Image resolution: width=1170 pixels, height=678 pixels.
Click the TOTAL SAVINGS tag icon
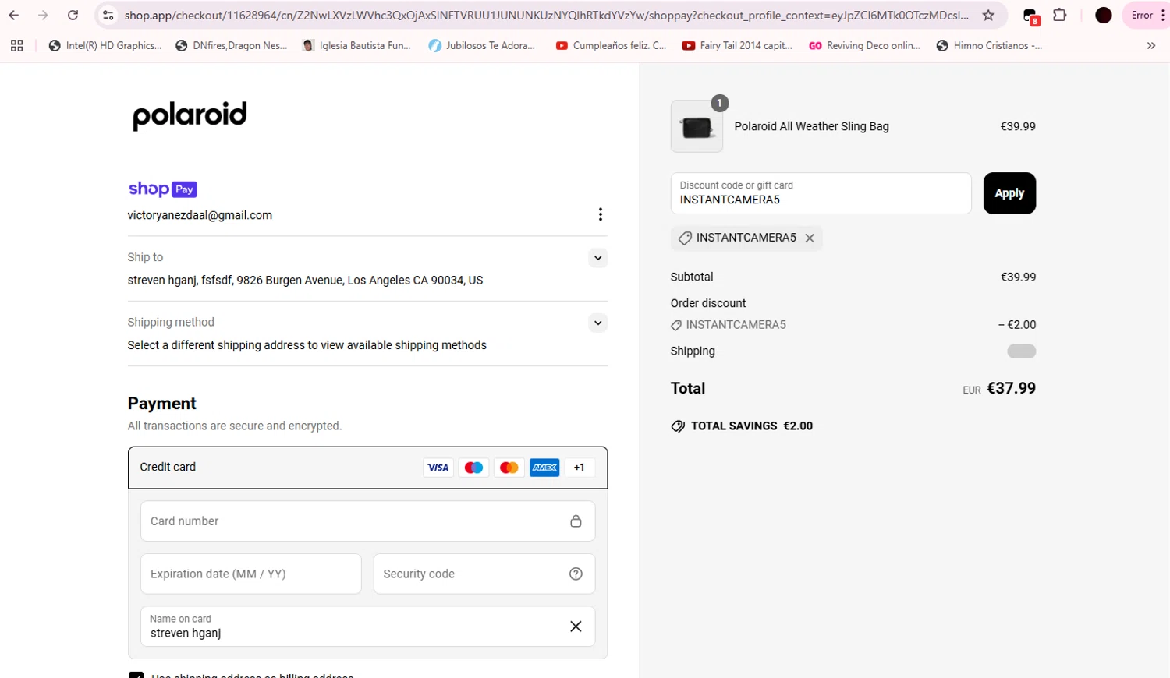coord(678,426)
